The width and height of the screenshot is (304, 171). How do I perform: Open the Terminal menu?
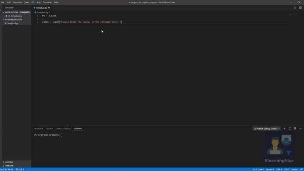pos(47,2)
